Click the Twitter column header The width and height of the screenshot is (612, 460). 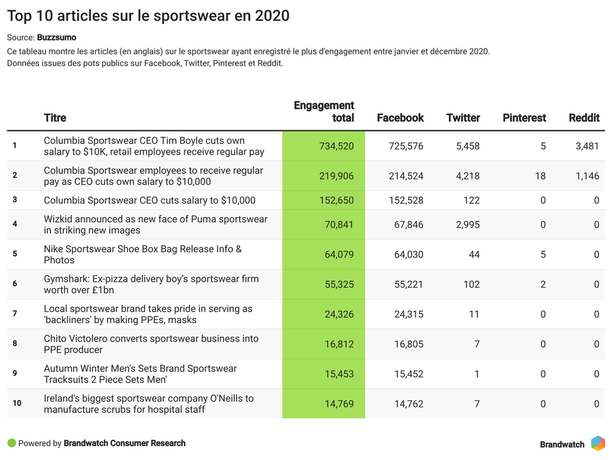tap(463, 118)
